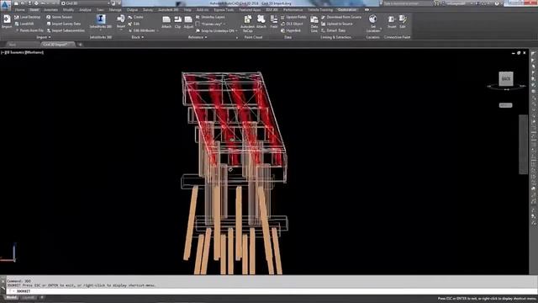Click the Land Desktop import icon

point(17,17)
